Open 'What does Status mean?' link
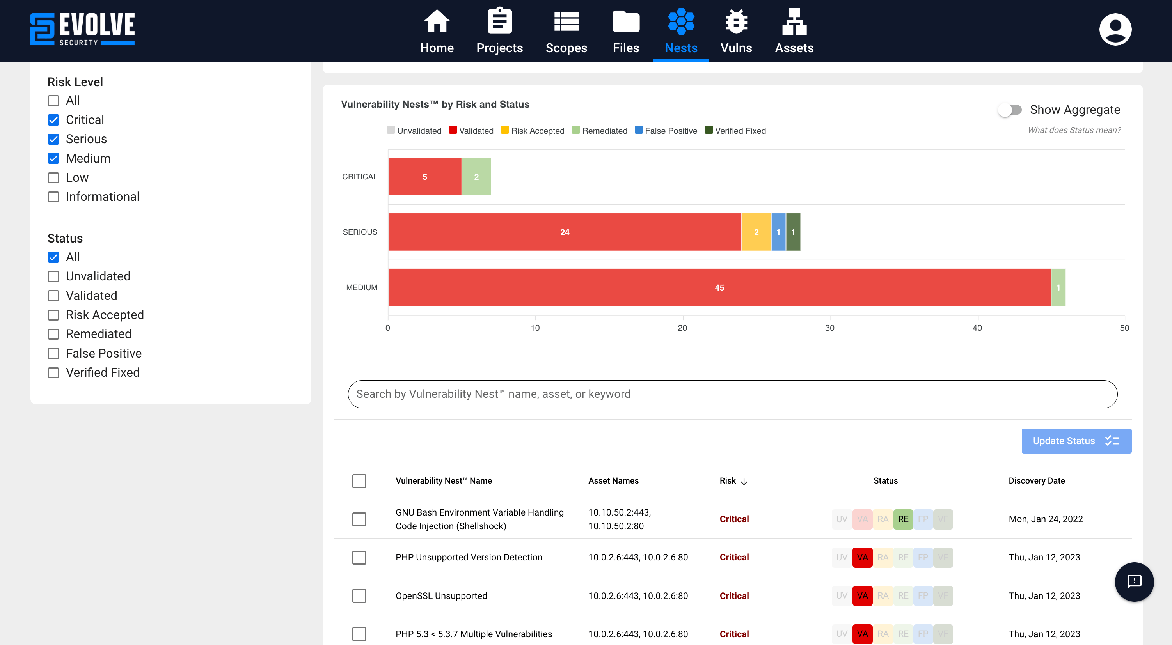1172x645 pixels. pyautogui.click(x=1074, y=131)
